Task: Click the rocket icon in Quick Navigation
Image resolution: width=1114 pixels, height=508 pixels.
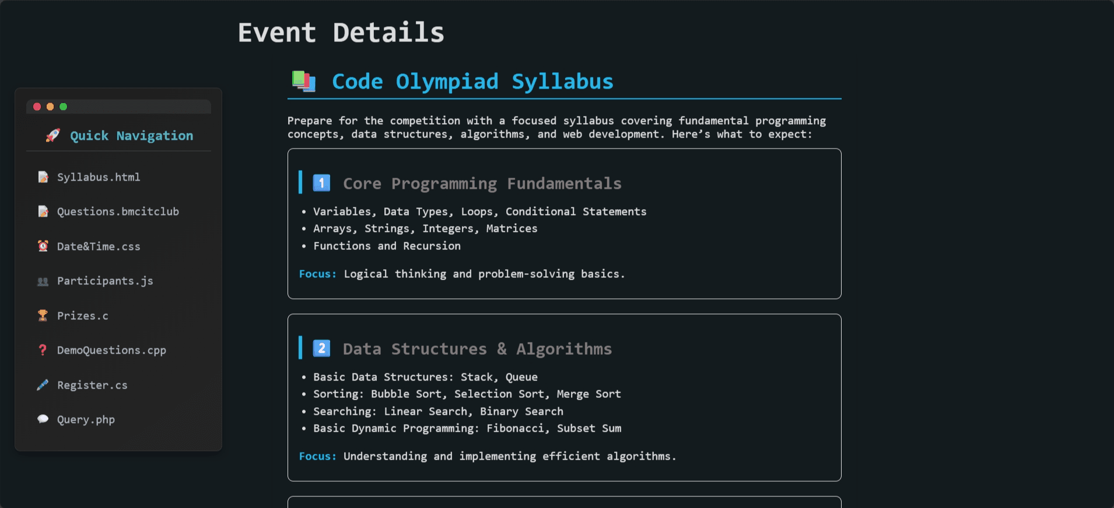Action: [x=53, y=136]
